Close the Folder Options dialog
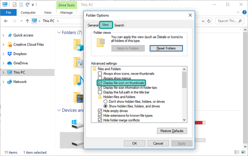Image resolution: width=248 pixels, height=156 pixels. pos(190,15)
